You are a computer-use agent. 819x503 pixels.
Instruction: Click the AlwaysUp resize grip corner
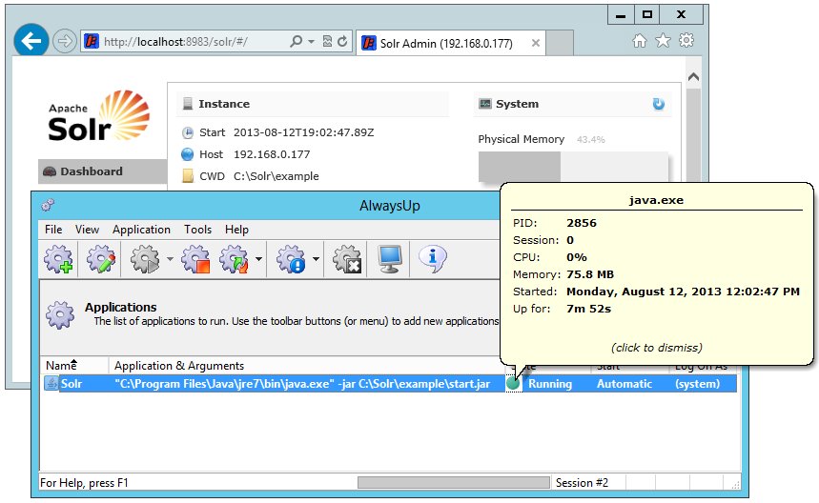735,484
